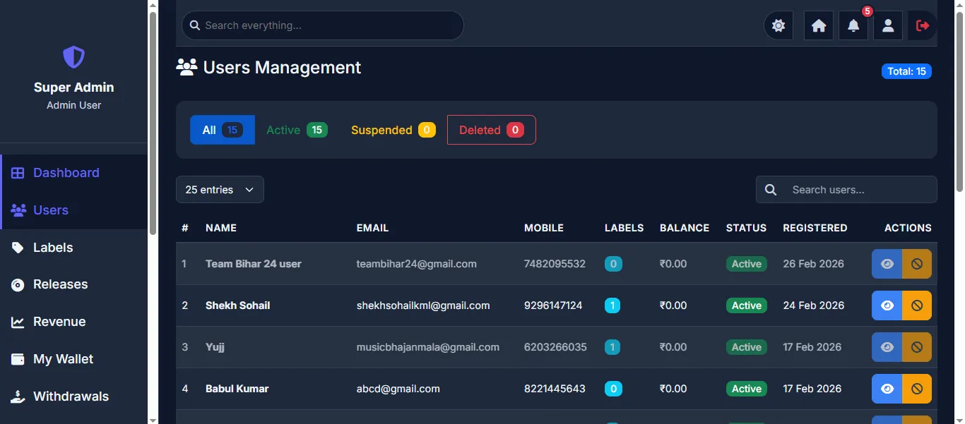The height and width of the screenshot is (424, 965).
Task: Click the STATUS column header
Action: [x=746, y=228]
